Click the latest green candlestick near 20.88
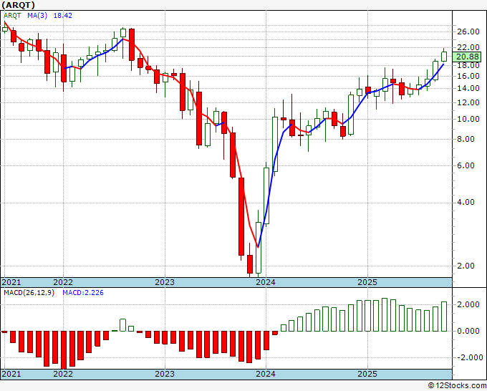The height and width of the screenshot is (391, 487). click(x=444, y=57)
